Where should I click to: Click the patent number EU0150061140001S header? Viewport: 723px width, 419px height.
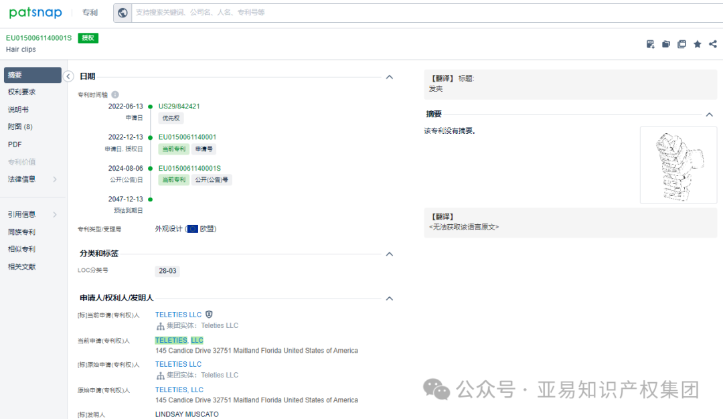point(39,37)
